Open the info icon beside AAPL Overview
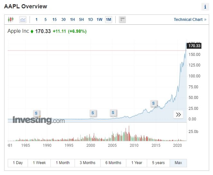Image resolution: width=213 pixels, height=175 pixels. coord(205,7)
